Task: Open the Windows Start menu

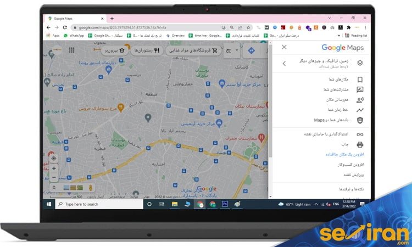Action: point(49,204)
